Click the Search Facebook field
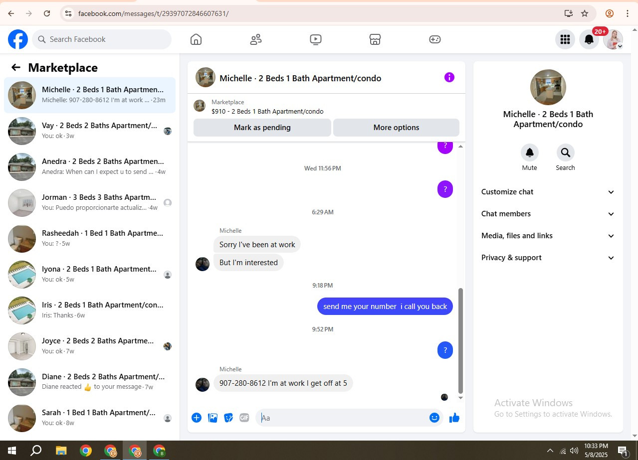 click(102, 39)
